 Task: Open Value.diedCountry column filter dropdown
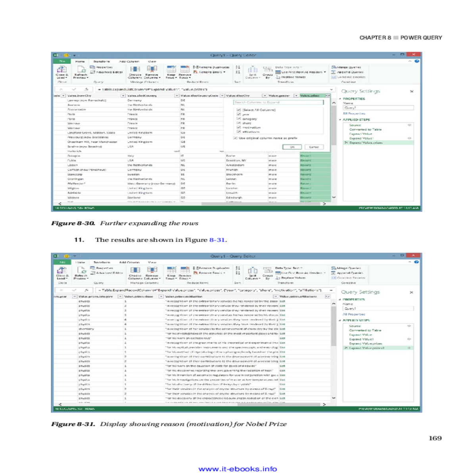coord(177,96)
